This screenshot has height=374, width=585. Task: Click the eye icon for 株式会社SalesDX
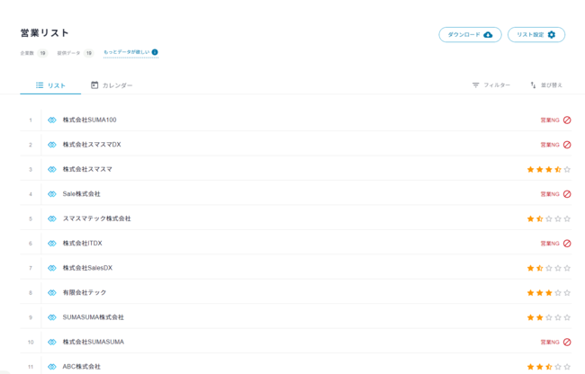[52, 268]
